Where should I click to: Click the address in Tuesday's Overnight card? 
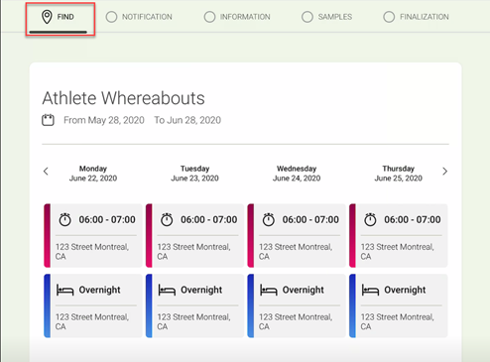[194, 321]
